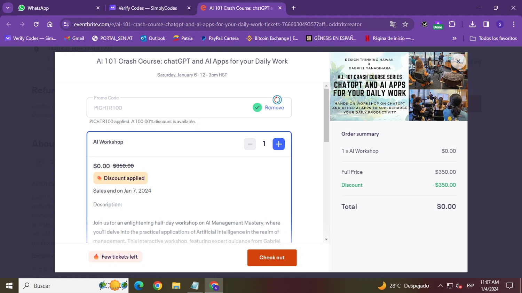The height and width of the screenshot is (293, 522).
Task: Open the Windows Start menu
Action: 9,286
